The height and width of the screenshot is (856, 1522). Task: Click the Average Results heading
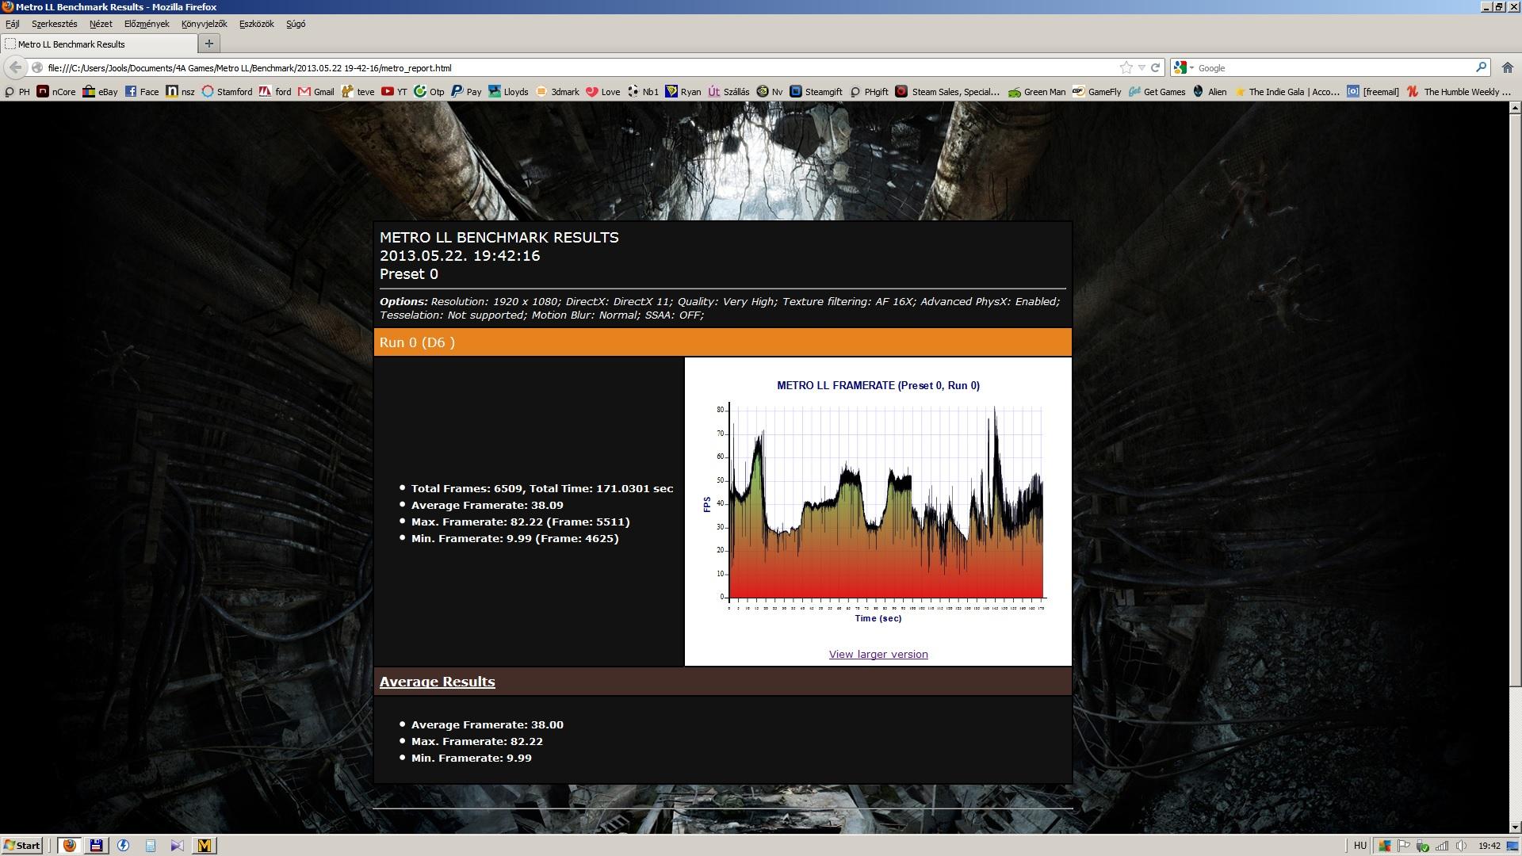[437, 682]
